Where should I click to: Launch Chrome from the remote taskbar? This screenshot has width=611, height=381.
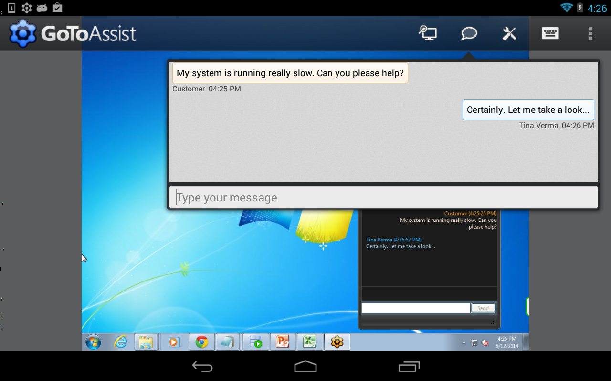click(x=201, y=342)
